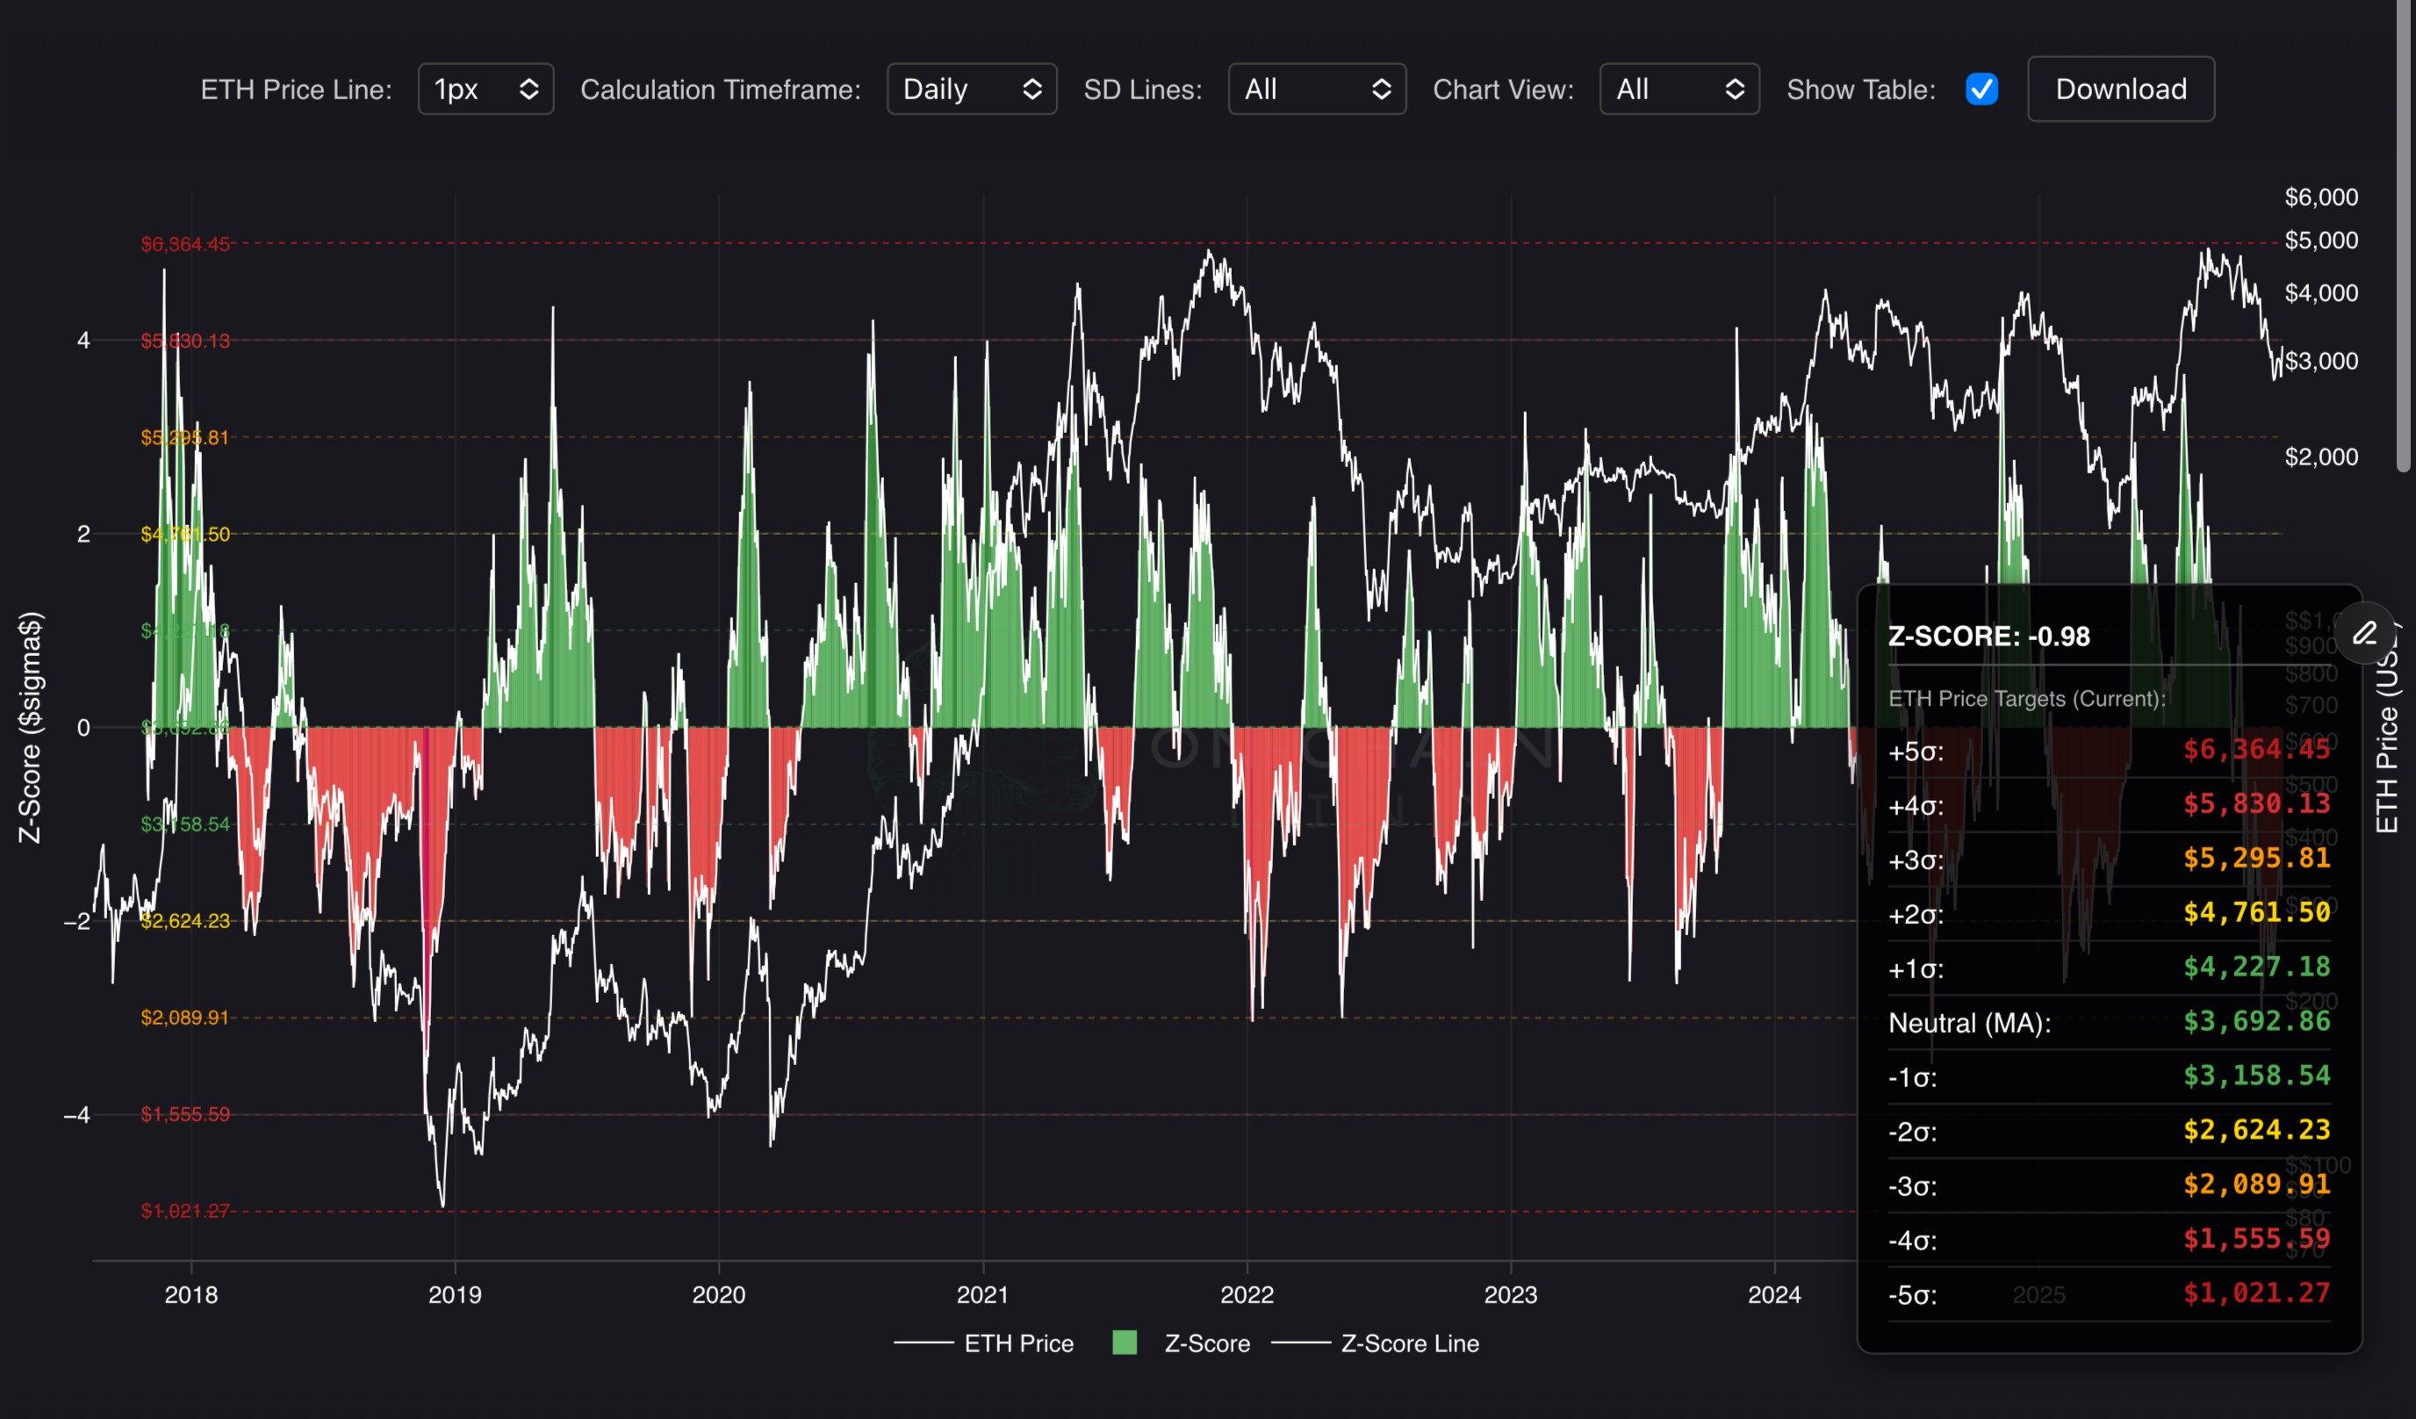
Task: Click the 2021 x-axis year label
Action: [x=982, y=1294]
